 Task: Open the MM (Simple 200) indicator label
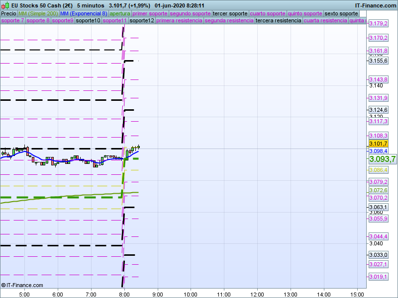pyautogui.click(x=38, y=14)
